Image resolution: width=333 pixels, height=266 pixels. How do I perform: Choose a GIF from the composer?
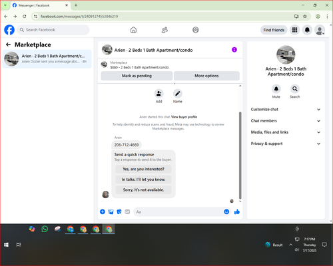click(127, 211)
